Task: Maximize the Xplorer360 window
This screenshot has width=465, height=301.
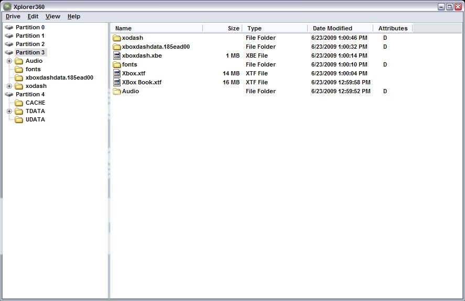Action: pos(450,7)
